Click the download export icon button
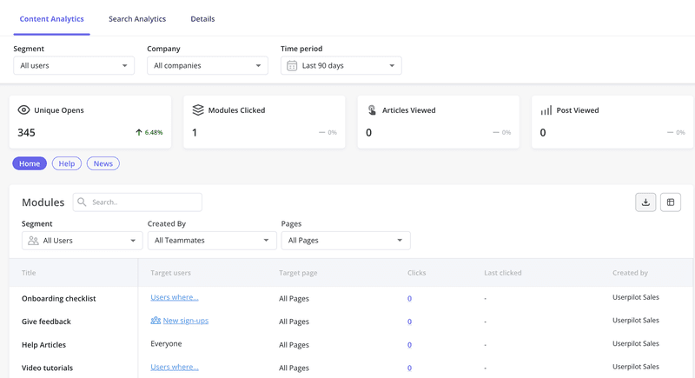 [x=645, y=202]
